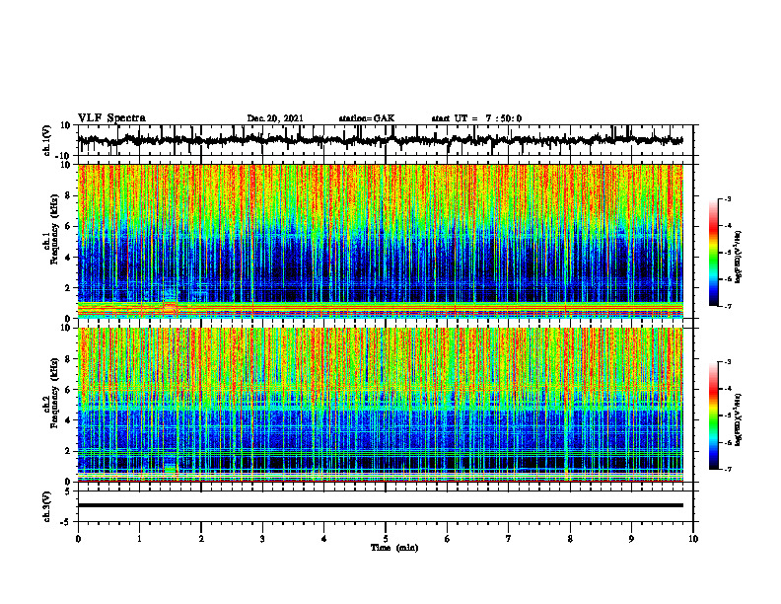Image resolution: width=781 pixels, height=604 pixels.
Task: Click the date text "Dec. 20, 2021"
Action: click(275, 118)
